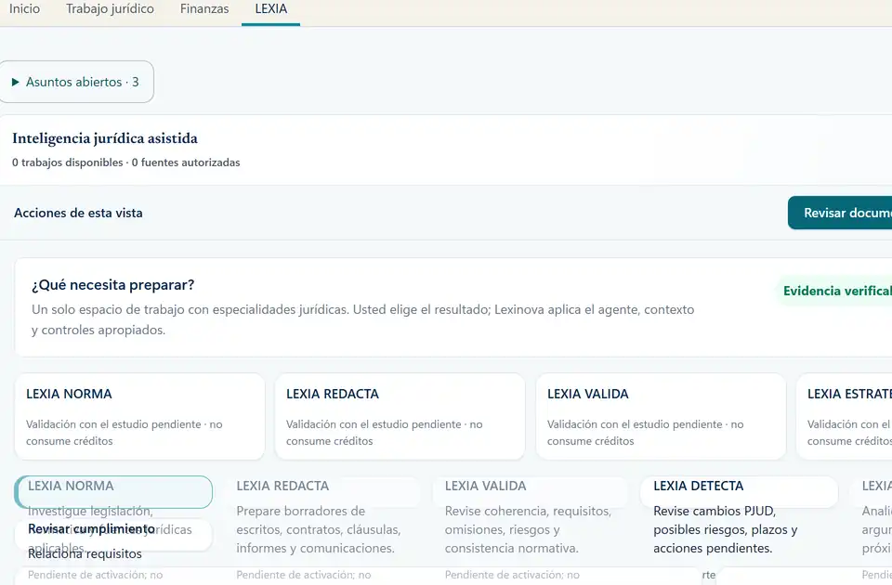This screenshot has width=892, height=585.
Task: Open the LEXIA ESTRATEGIA validation card
Action: pos(845,416)
